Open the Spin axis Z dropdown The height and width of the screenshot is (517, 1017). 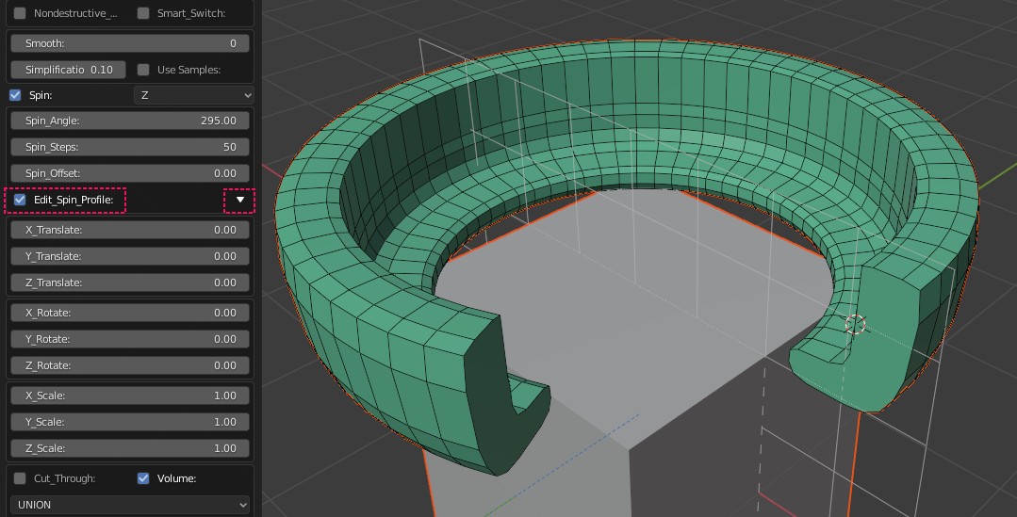click(194, 95)
